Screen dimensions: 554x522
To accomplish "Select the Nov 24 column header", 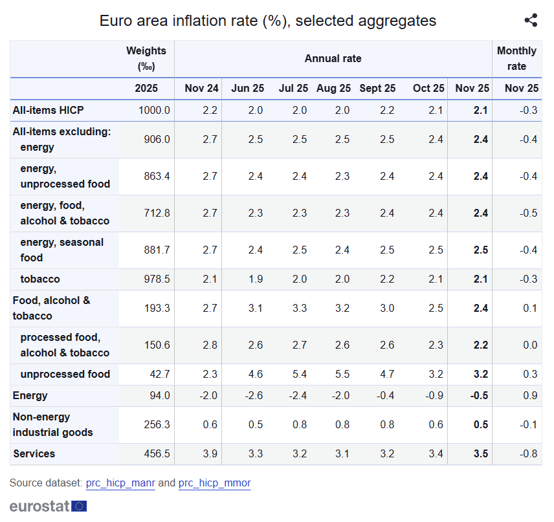I will click(201, 89).
